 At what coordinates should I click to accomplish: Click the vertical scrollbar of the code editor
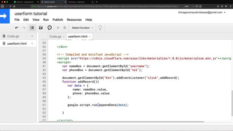pyautogui.click(x=232, y=103)
